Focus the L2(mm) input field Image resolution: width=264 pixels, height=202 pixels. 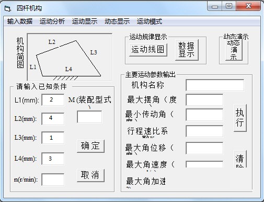pyautogui.click(x=53, y=118)
